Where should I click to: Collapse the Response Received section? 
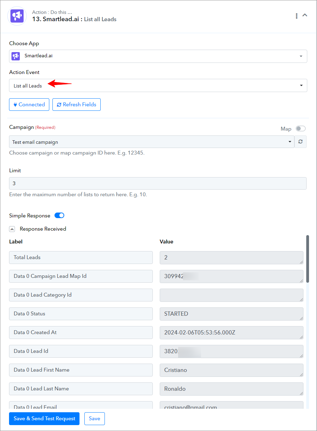[12, 229]
